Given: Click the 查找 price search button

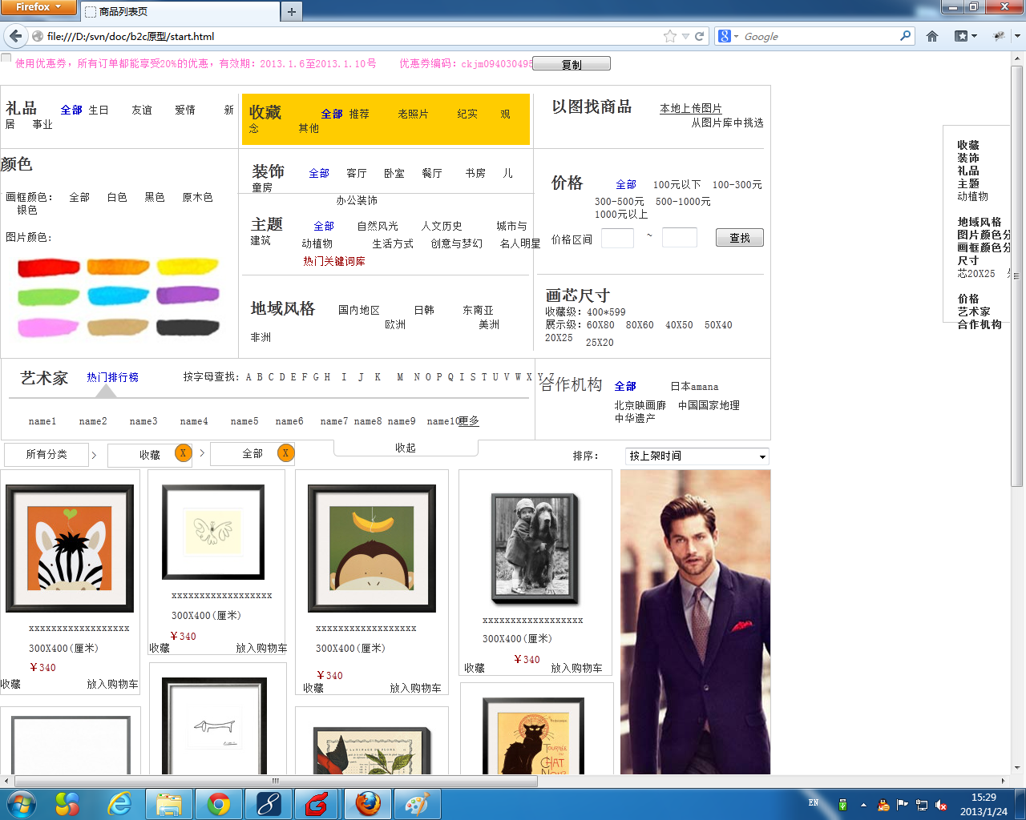Looking at the screenshot, I should tap(740, 238).
